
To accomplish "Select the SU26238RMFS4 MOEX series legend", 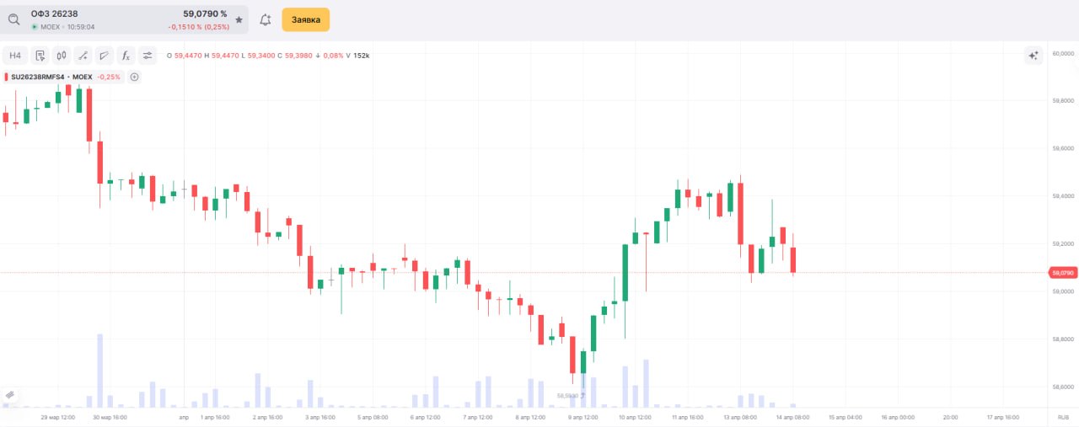I will [51, 77].
